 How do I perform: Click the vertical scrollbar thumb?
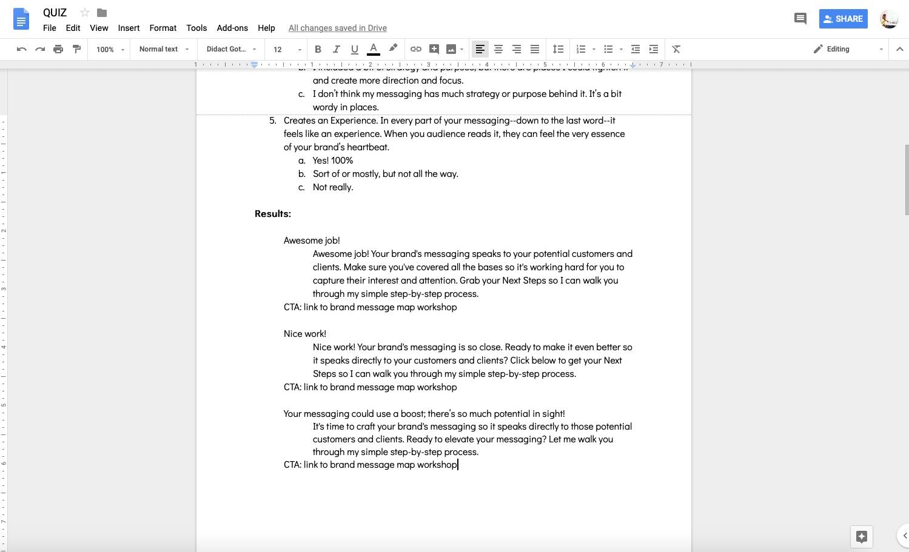[x=907, y=180]
